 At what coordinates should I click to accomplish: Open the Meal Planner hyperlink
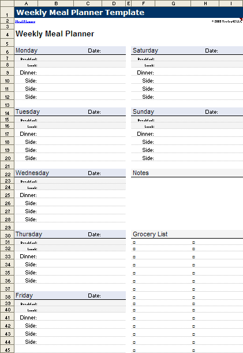[25, 21]
